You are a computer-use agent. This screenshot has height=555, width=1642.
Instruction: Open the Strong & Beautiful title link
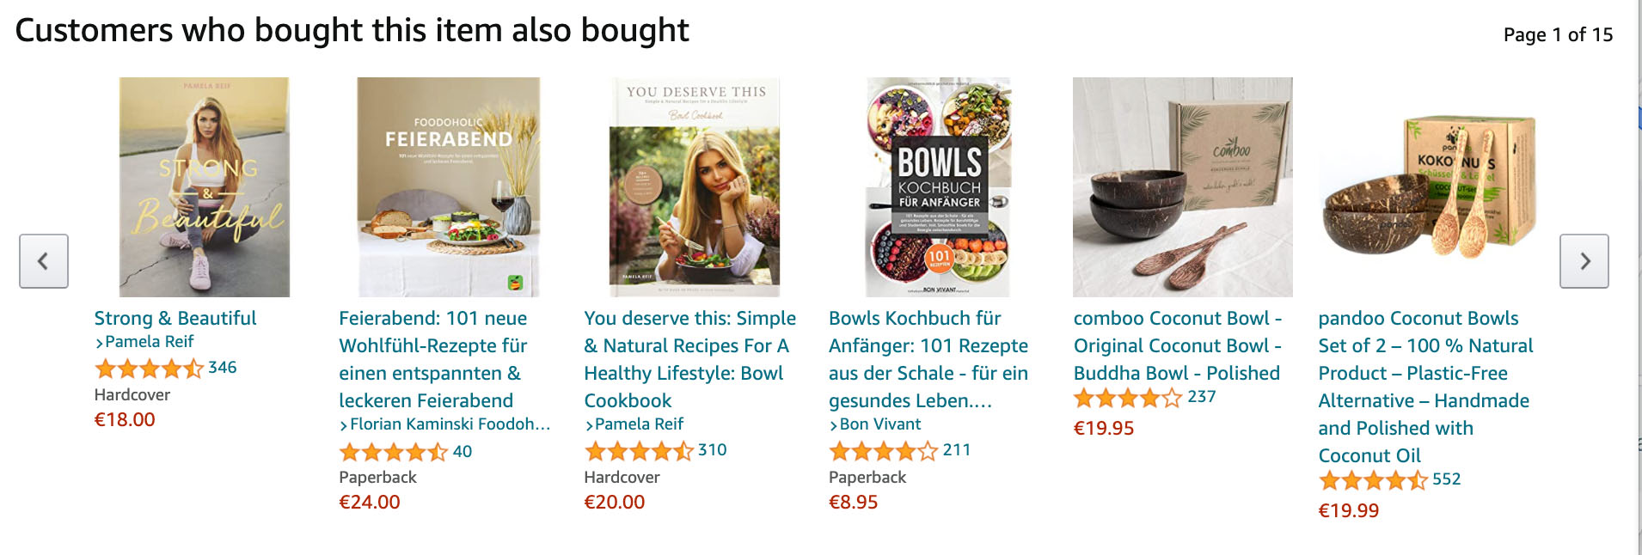pos(175,318)
